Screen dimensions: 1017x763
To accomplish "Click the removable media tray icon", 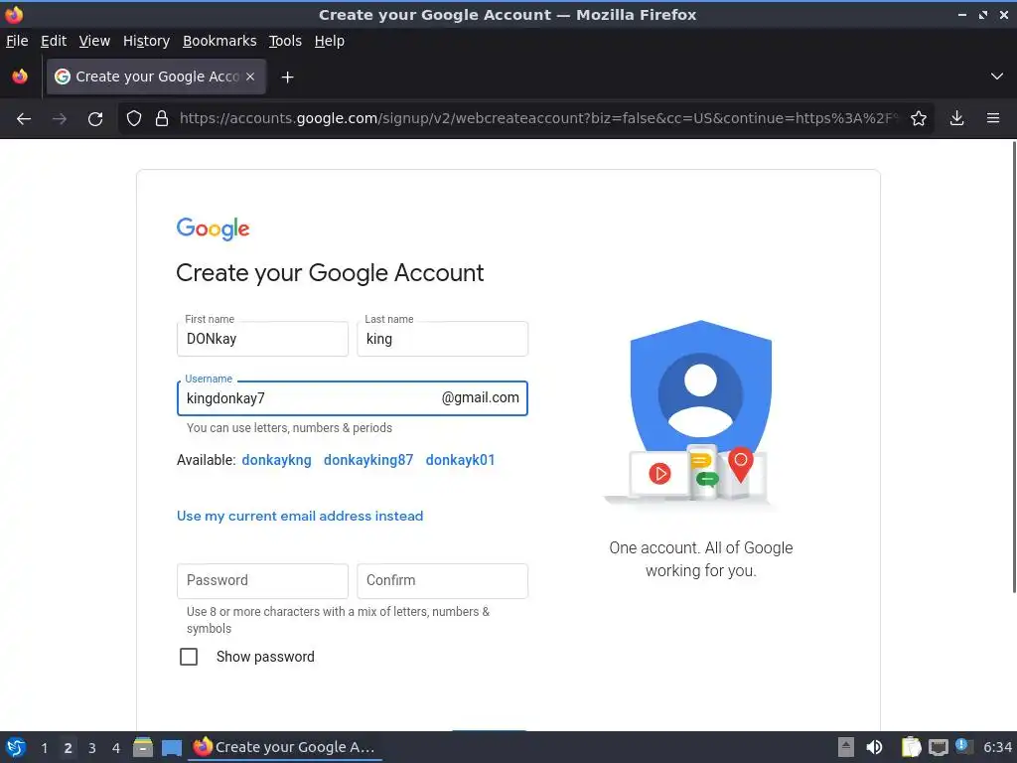I will [846, 747].
